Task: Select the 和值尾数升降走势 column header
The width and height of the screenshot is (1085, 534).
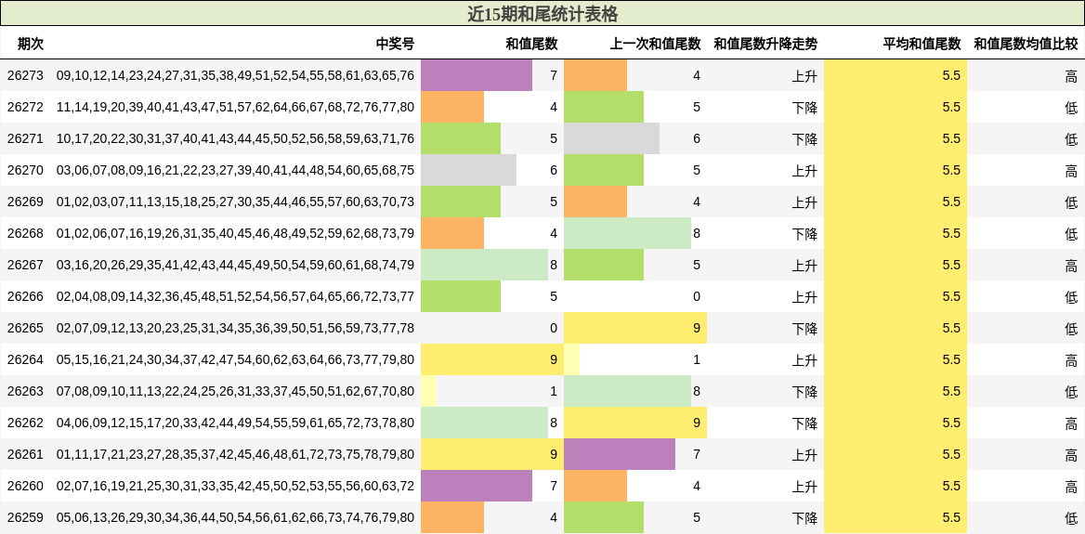Action: [x=765, y=45]
